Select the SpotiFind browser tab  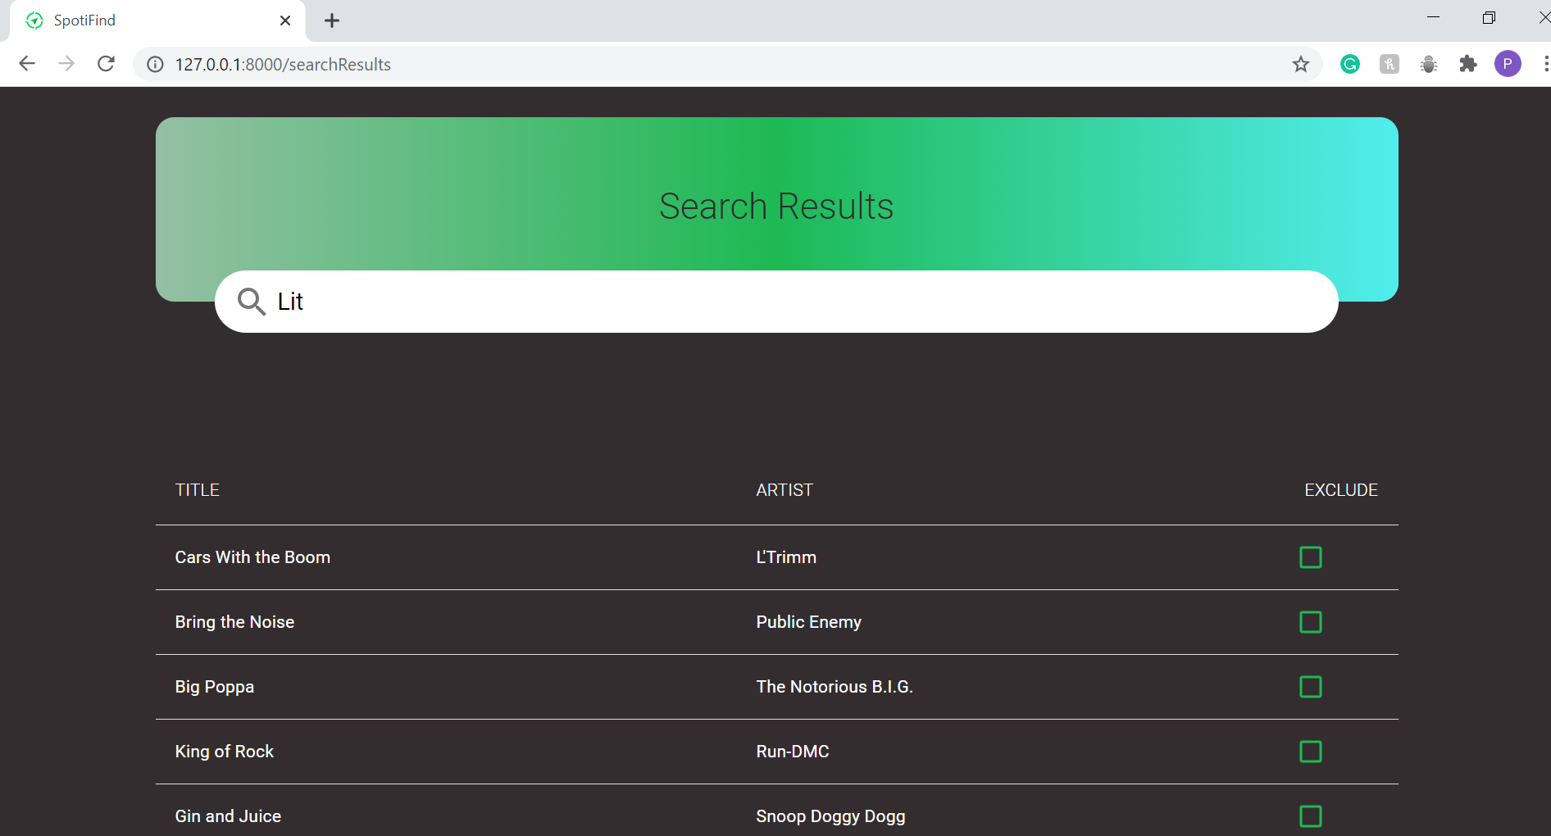tap(157, 20)
